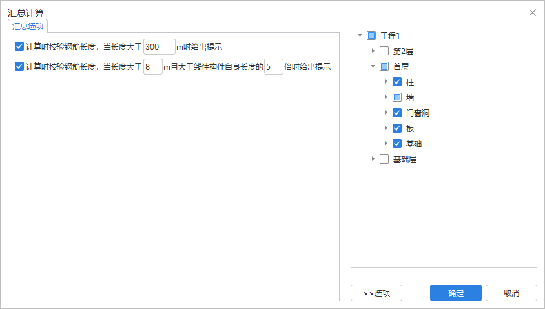Uncheck the 板 checkbox

[x=397, y=128]
